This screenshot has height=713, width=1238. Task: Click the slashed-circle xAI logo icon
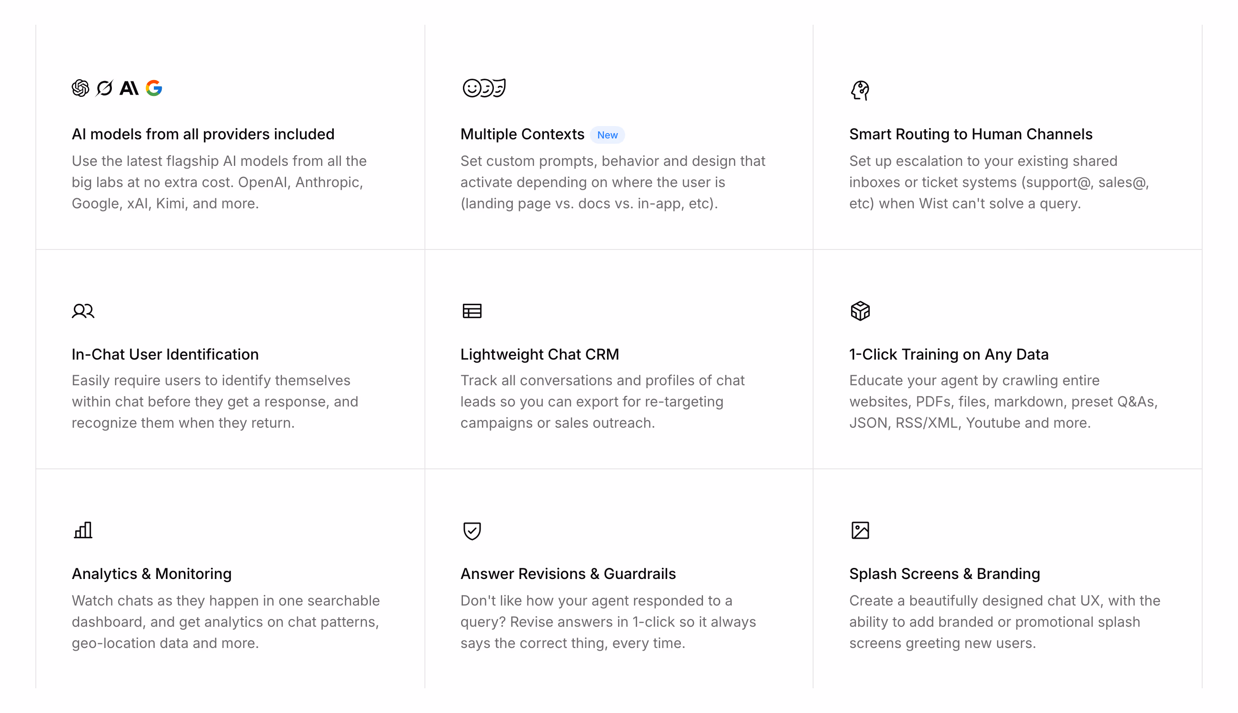pos(104,88)
